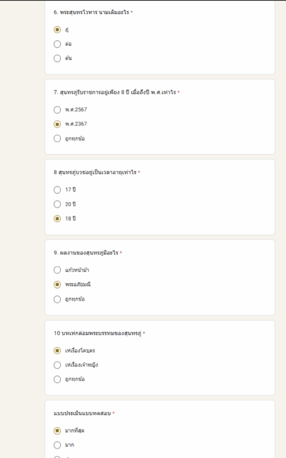The width and height of the screenshot is (286, 458).
Task: Click the question 9 heading ผลงานของสุนทรภู่มีอะไร
Action: 89,253
